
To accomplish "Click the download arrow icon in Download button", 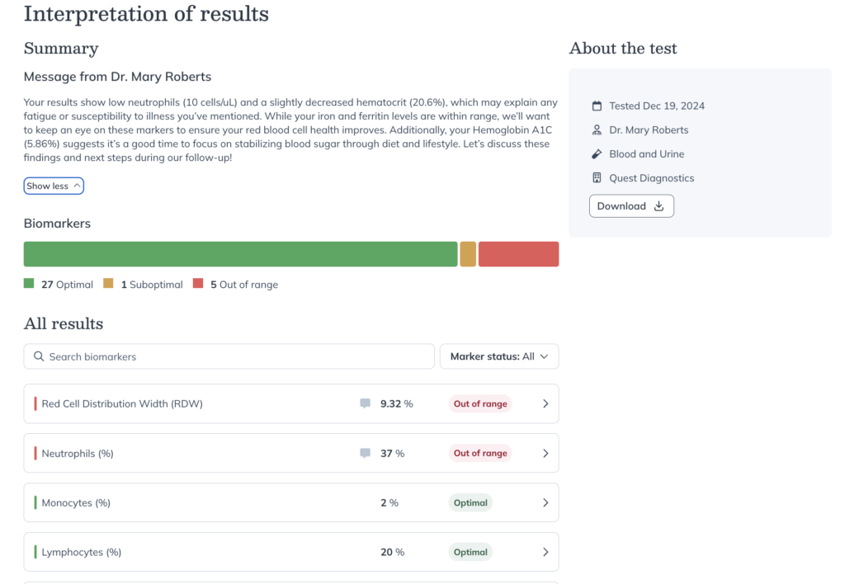I will pos(659,206).
